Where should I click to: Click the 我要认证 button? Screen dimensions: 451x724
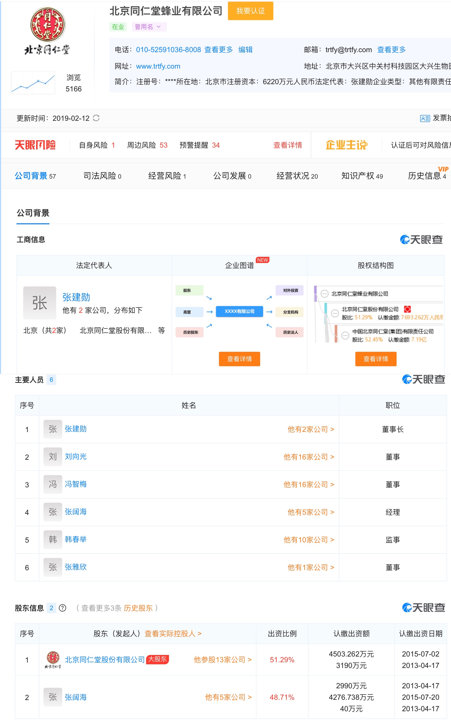click(x=250, y=11)
